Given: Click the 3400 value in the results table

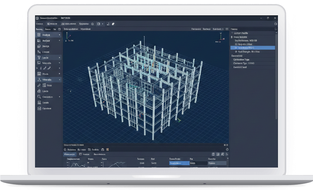Looking at the screenshot, I should pos(154,163).
